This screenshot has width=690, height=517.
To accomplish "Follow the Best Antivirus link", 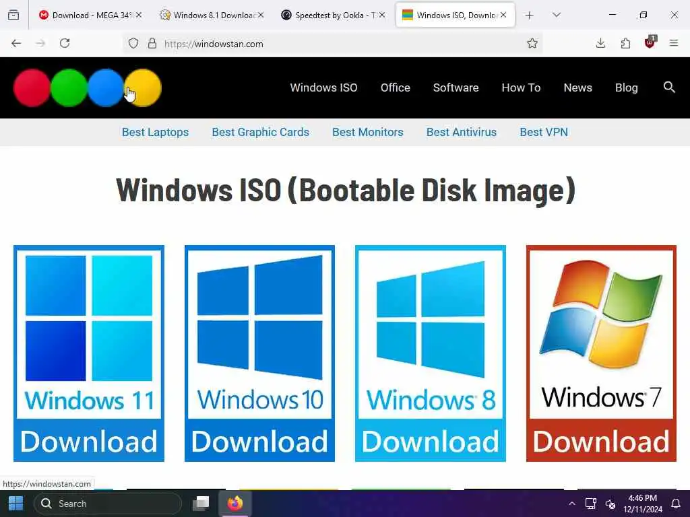I will [x=461, y=132].
